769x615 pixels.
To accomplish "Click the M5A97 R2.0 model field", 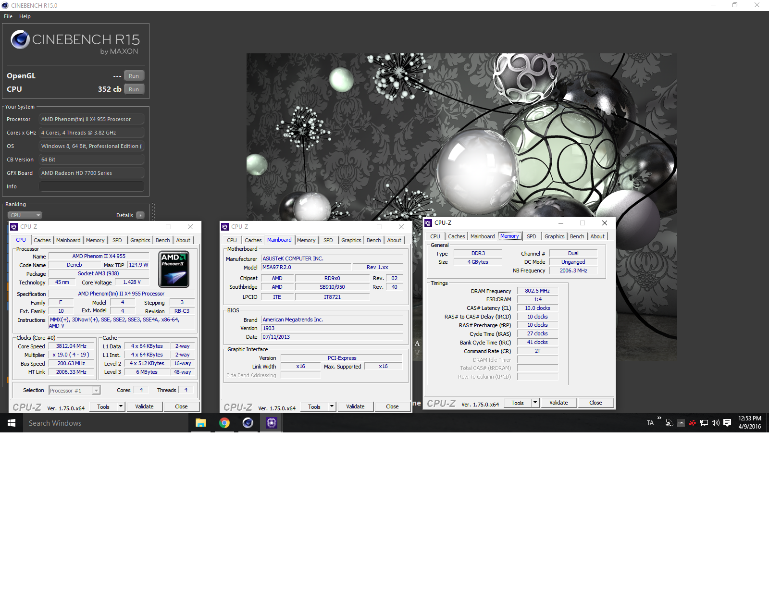I will point(306,267).
